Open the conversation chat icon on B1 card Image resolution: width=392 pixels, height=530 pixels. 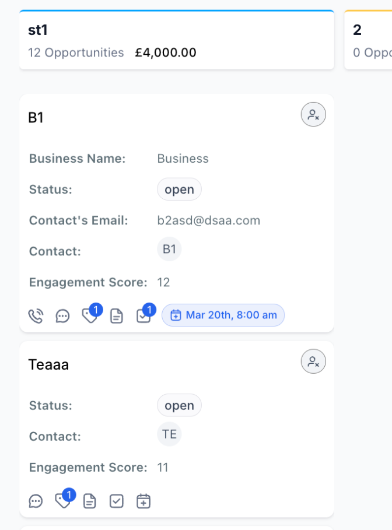pos(62,316)
